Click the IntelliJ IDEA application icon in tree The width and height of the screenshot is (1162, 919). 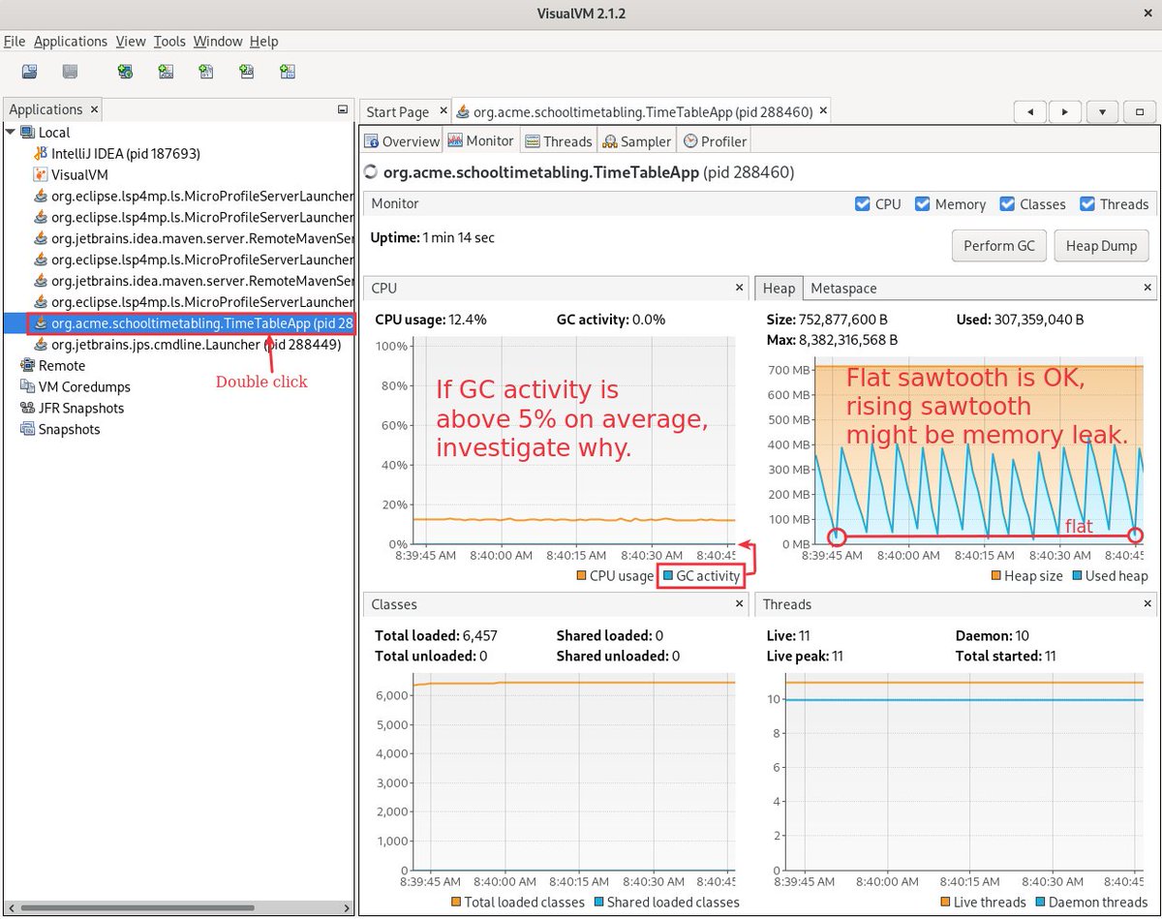41,153
